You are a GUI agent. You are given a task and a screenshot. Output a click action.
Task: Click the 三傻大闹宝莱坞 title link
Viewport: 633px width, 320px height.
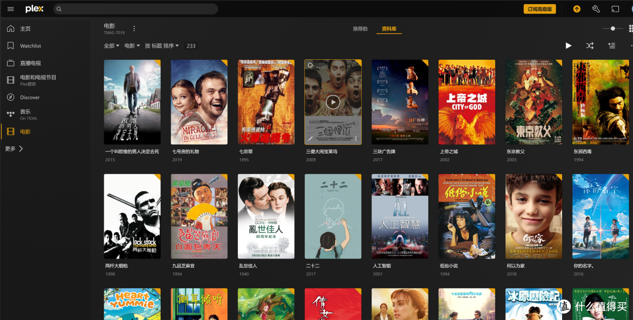pyautogui.click(x=322, y=152)
